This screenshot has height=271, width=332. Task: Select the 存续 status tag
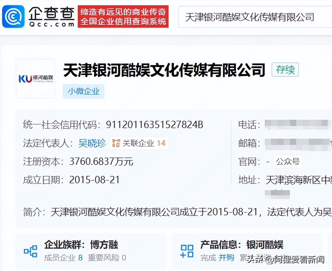point(285,70)
